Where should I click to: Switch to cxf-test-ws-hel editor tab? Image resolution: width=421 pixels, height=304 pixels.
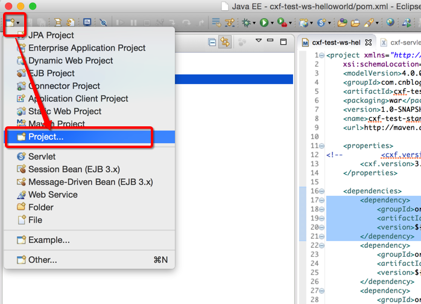336,42
